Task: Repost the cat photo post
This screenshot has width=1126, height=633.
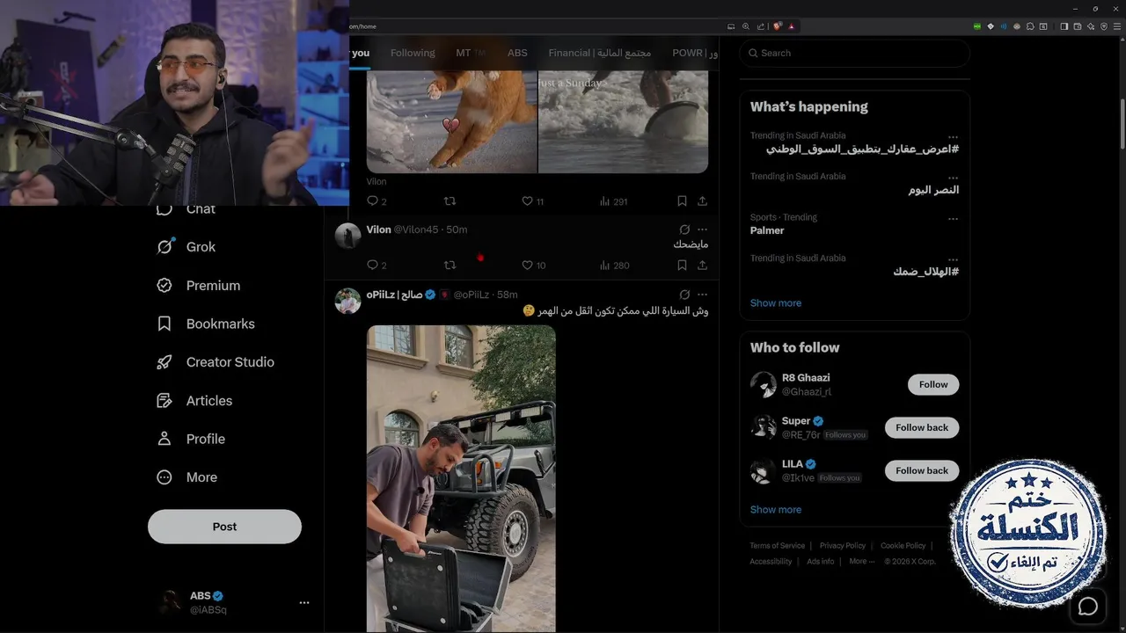Action: click(450, 201)
